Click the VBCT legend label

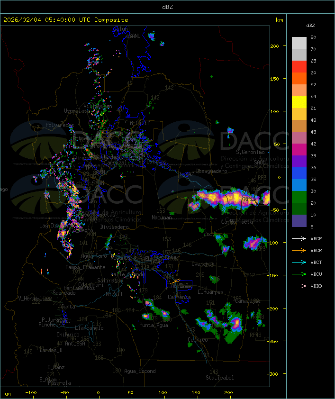(316, 262)
